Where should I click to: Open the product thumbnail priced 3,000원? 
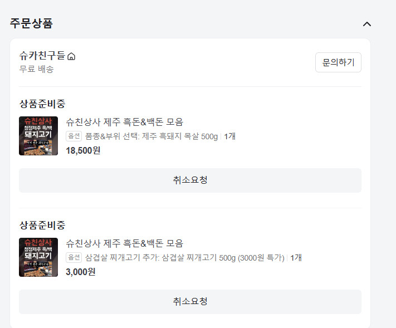coord(38,257)
